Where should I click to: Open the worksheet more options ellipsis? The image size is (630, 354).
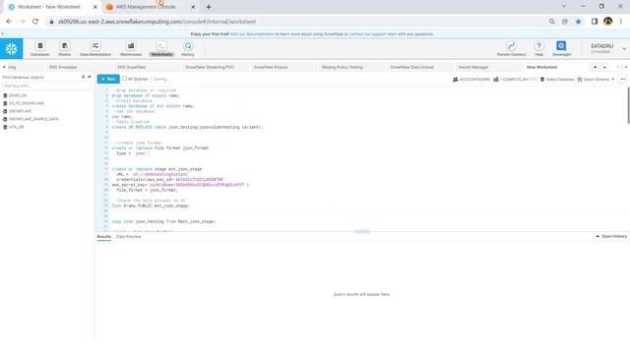coord(623,79)
